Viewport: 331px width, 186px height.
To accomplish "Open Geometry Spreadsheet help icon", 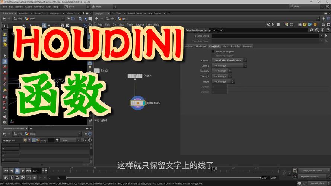I will pos(90,140).
